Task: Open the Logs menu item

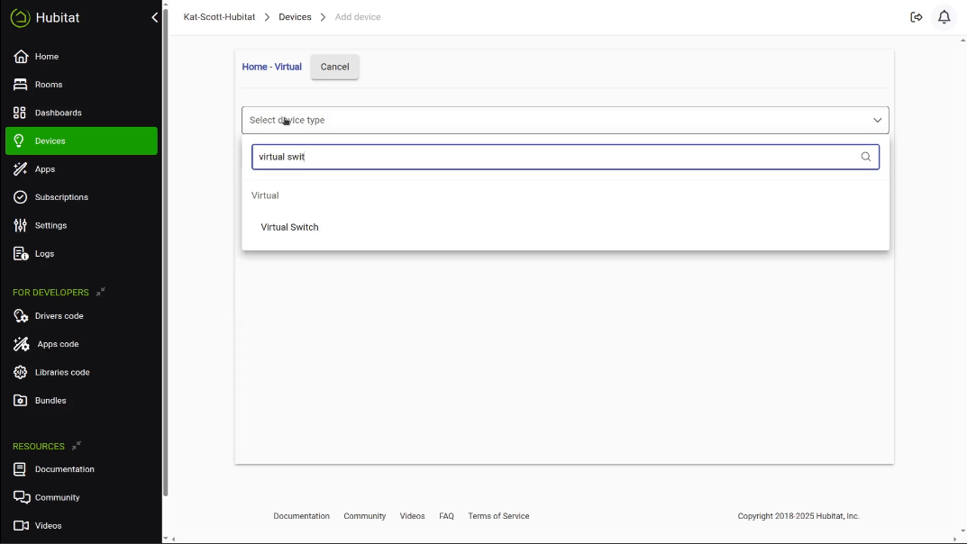Action: click(44, 254)
